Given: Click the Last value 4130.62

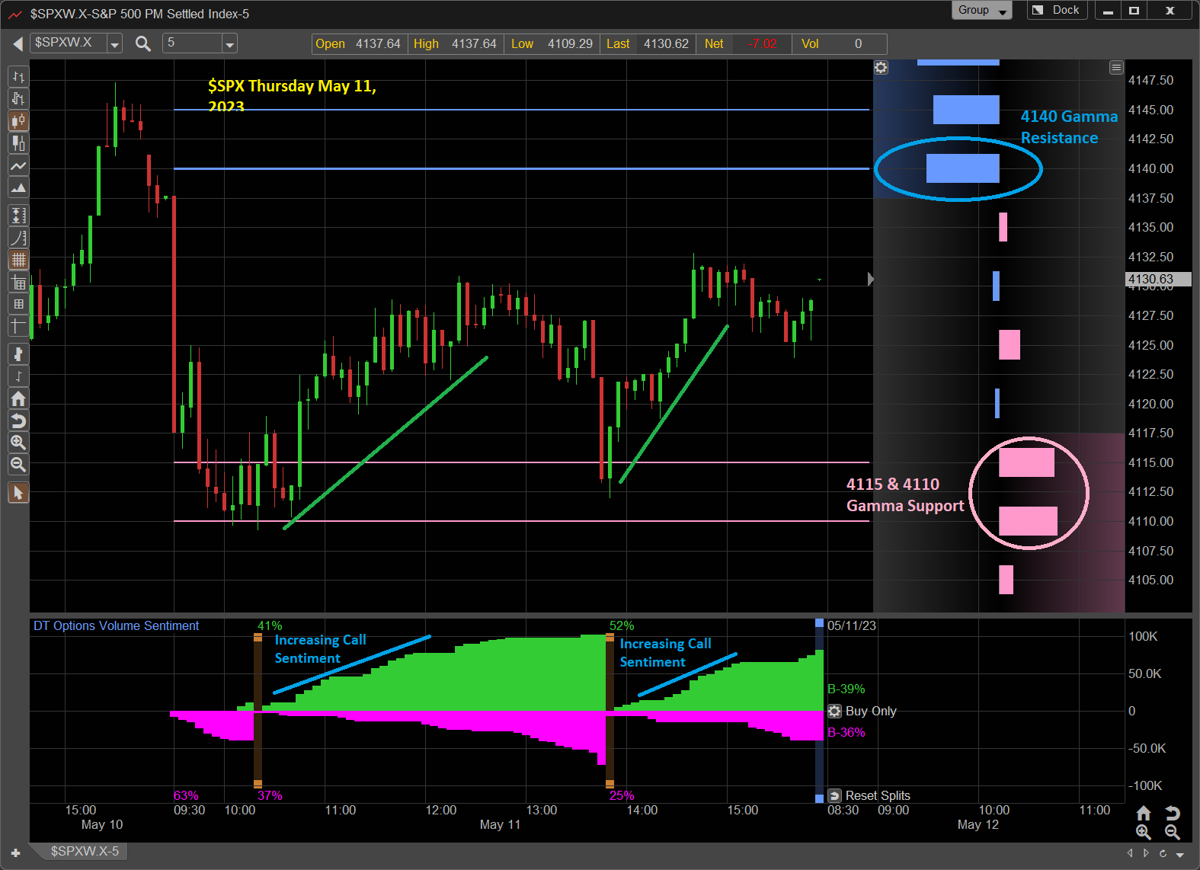Looking at the screenshot, I should (x=666, y=43).
